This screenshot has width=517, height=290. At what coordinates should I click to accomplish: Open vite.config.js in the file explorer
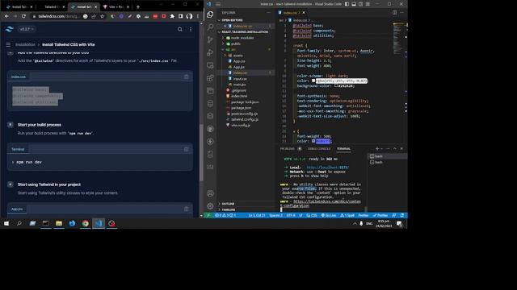click(241, 126)
